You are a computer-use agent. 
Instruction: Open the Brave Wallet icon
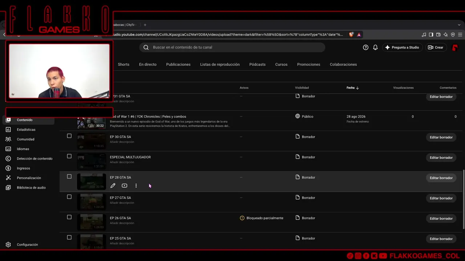click(438, 34)
